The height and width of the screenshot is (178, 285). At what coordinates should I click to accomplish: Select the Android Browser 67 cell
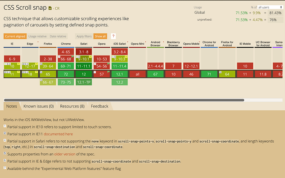tap(156, 74)
